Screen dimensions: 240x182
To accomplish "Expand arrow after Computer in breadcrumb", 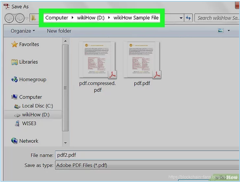I will coord(72,18).
